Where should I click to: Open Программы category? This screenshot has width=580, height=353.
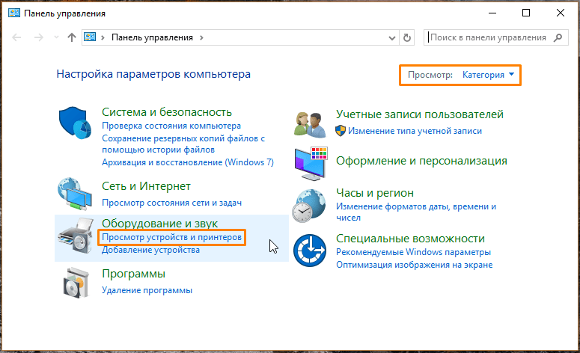click(133, 274)
